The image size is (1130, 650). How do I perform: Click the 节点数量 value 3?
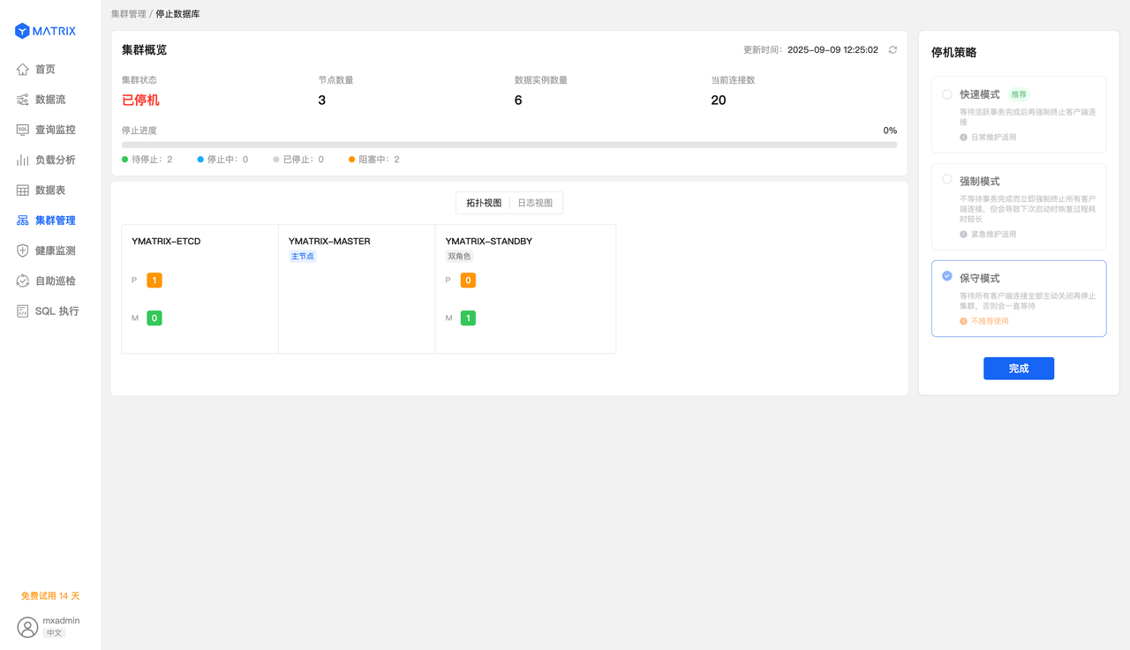coord(322,101)
